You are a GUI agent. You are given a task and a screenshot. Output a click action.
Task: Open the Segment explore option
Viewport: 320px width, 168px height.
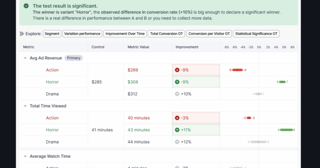click(52, 34)
